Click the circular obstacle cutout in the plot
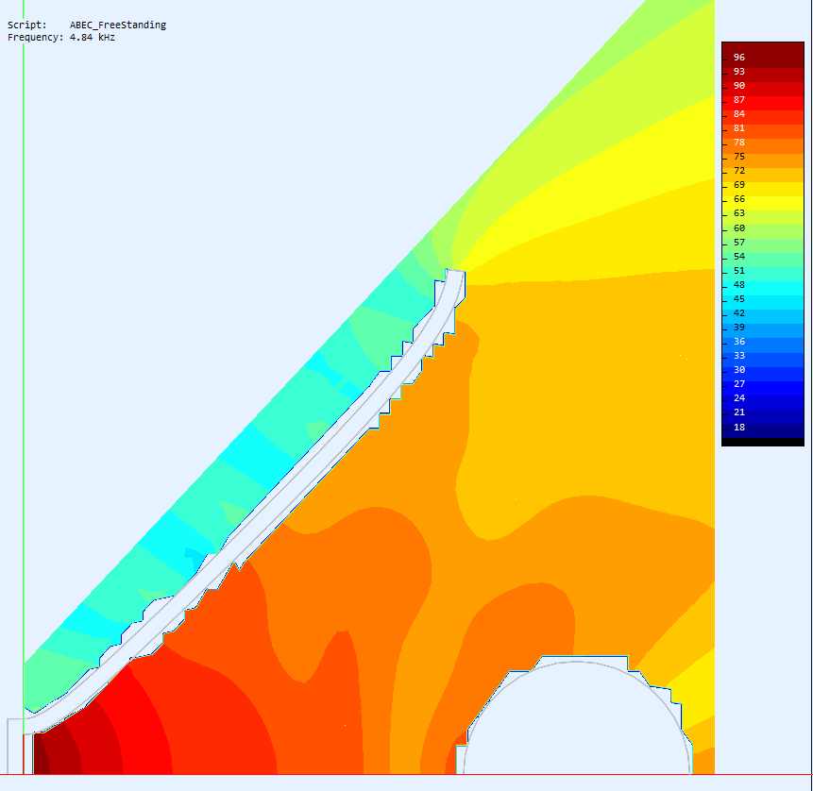The image size is (813, 791). pos(577,720)
